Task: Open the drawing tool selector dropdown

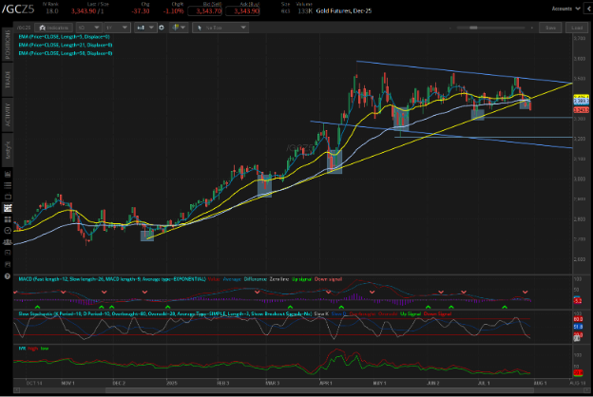Action: pos(220,28)
